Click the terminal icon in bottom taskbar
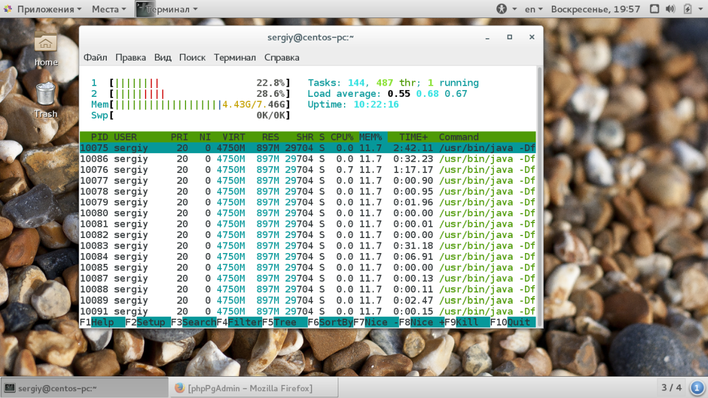 (9, 388)
